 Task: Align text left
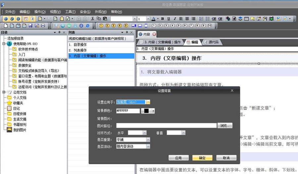(x=181, y=18)
